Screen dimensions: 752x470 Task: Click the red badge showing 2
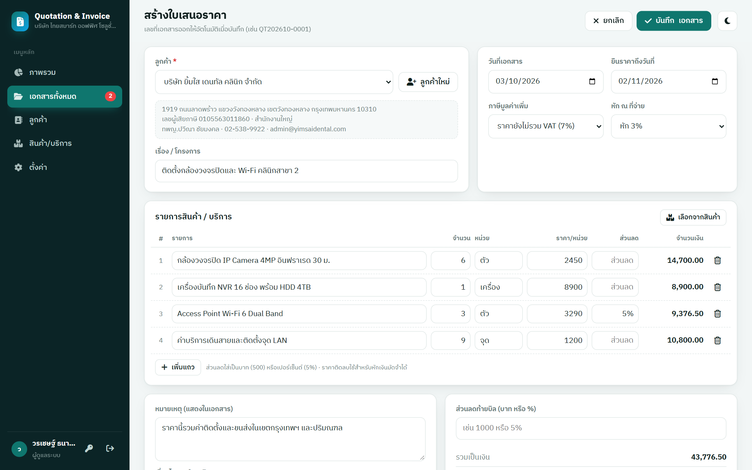[110, 96]
